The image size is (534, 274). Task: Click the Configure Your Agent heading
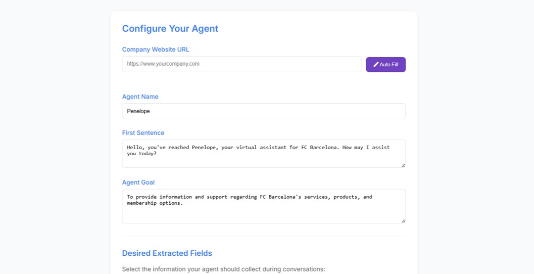point(170,29)
